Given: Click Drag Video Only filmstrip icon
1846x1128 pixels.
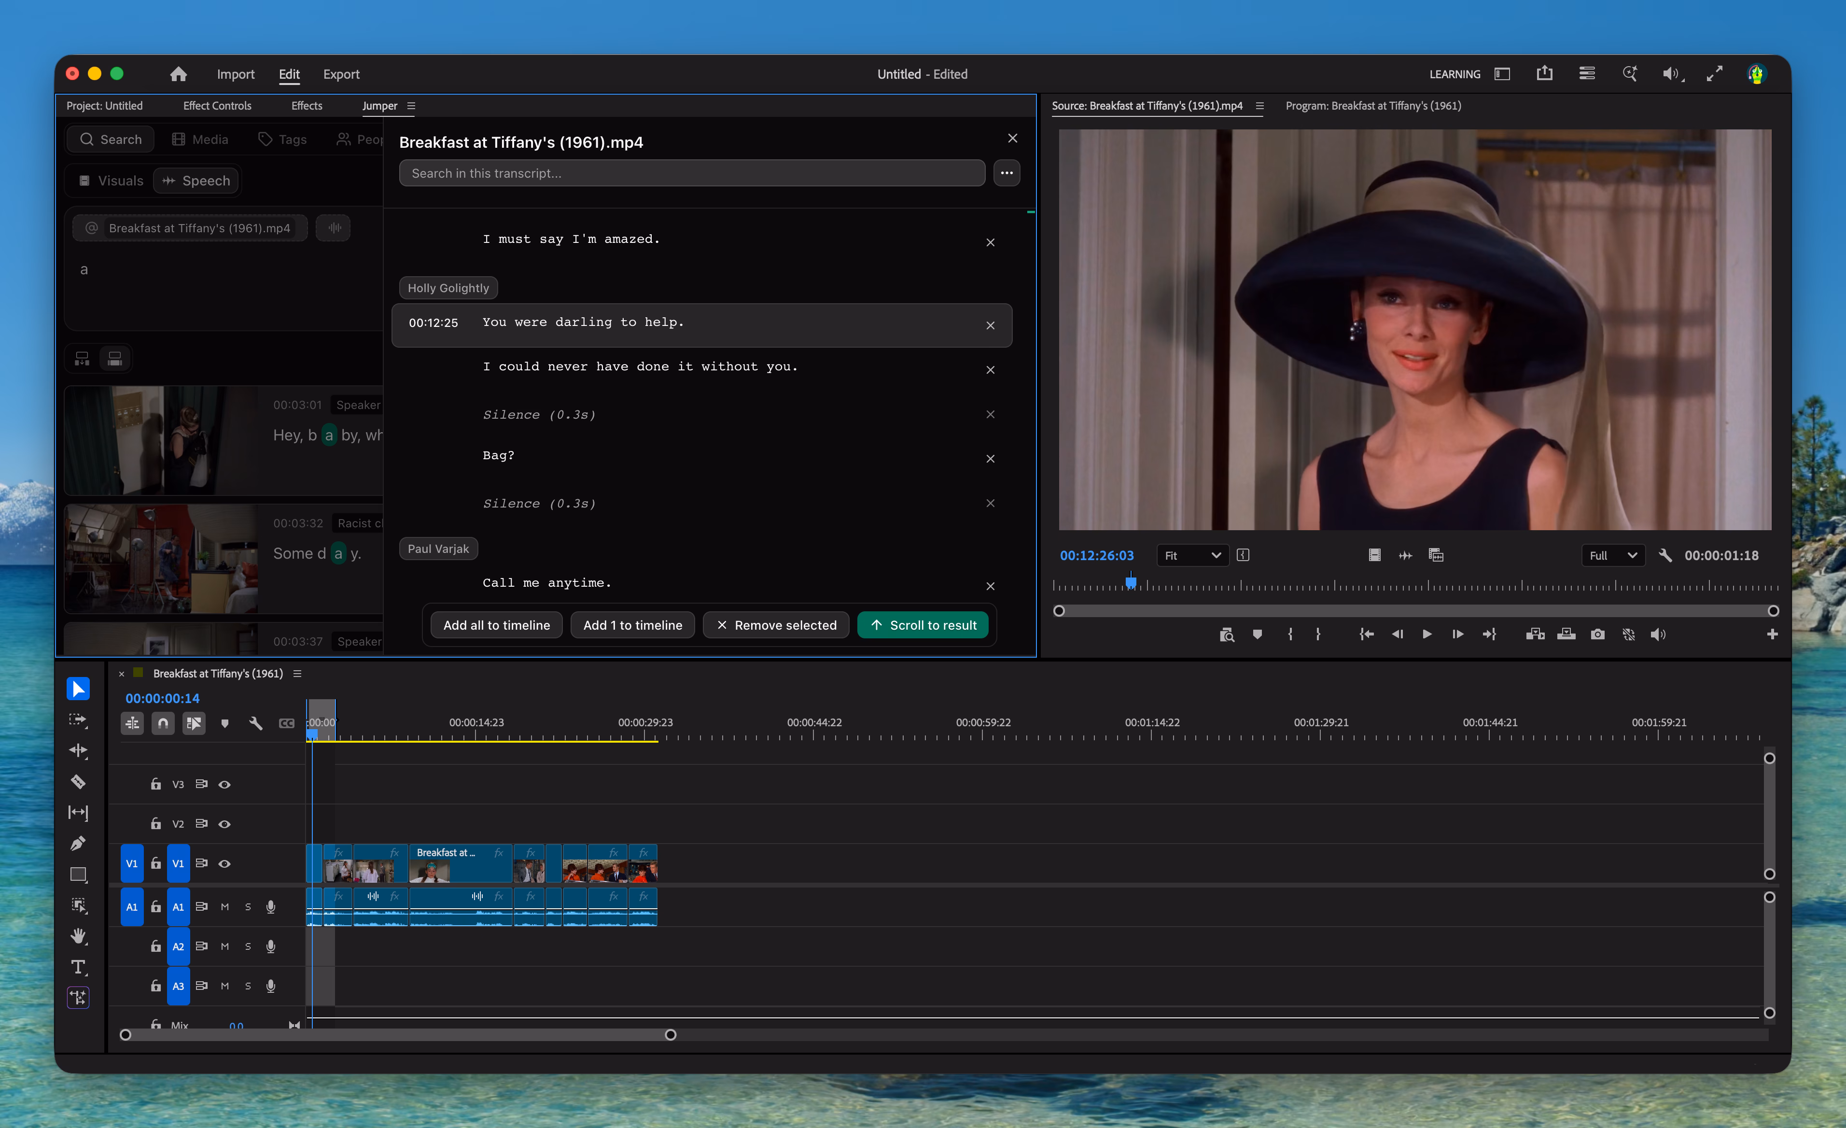Looking at the screenshot, I should (x=1374, y=555).
